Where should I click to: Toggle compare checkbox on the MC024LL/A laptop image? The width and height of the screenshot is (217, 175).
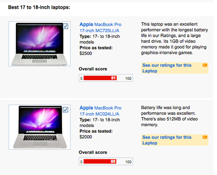tap(66, 110)
